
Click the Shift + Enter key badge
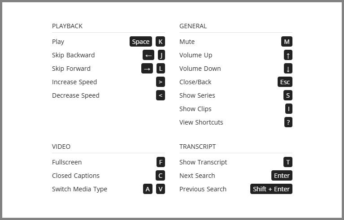pyautogui.click(x=271, y=189)
